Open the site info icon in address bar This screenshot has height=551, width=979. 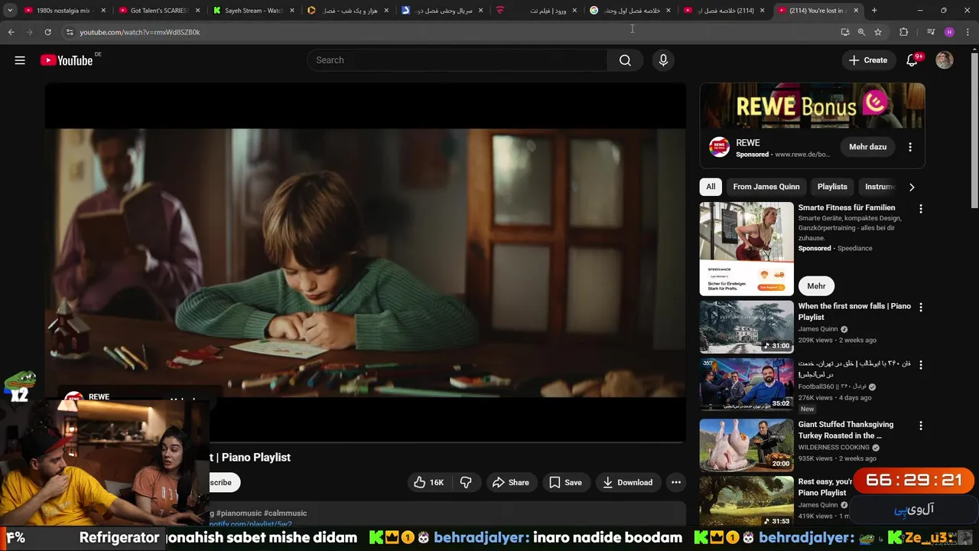(70, 32)
